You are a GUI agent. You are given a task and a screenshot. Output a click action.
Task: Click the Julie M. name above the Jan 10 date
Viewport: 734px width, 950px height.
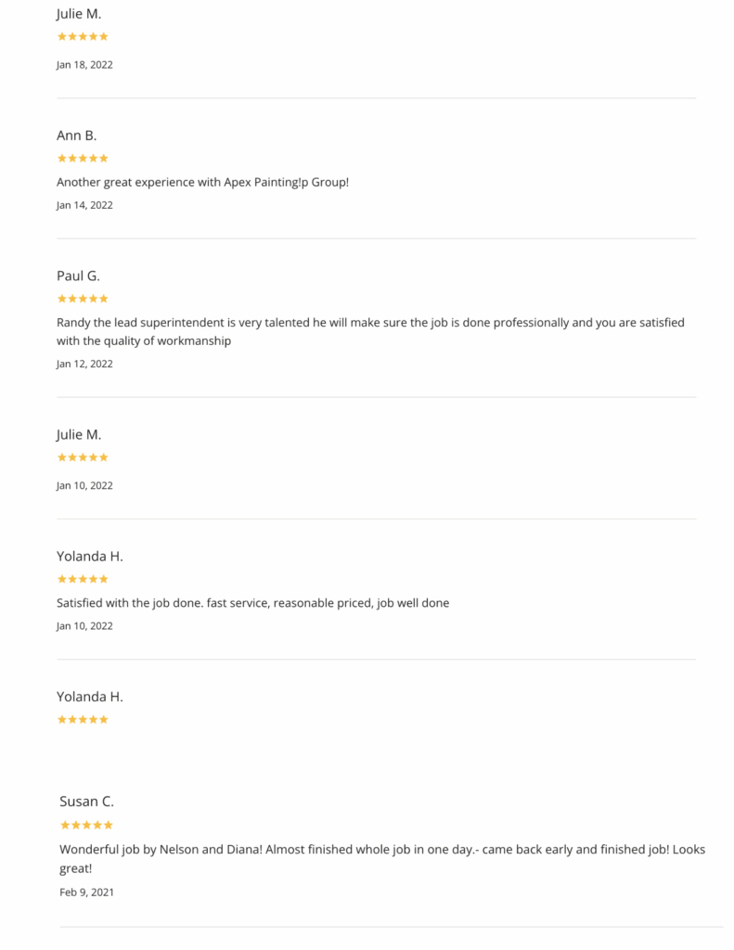tap(79, 434)
